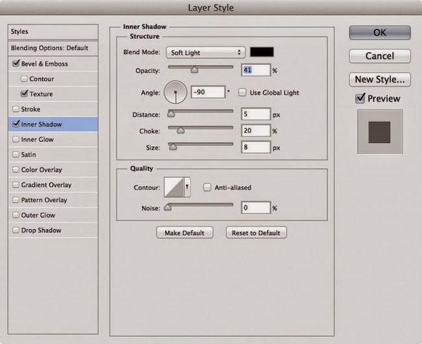Click the Opacity slider handle
Viewport: 422px width, 344px height.
pyautogui.click(x=194, y=69)
